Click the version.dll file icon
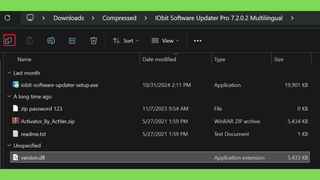This screenshot has height=180, width=320. 16,157
